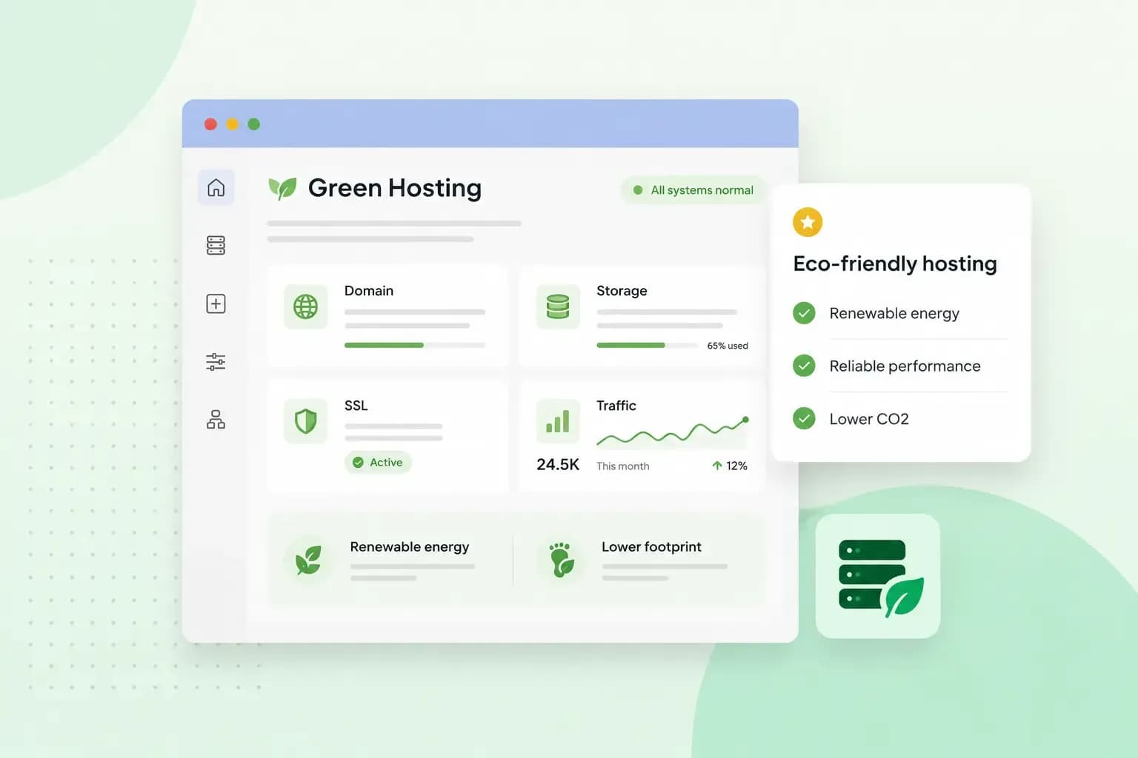Click Renewable energy text in eco card
The height and width of the screenshot is (758, 1138).
click(894, 314)
